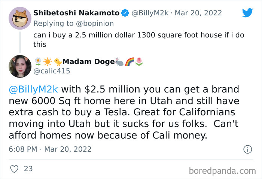The image size is (262, 179).
Task: Click the boredpanda.com watermark
Action: tap(222, 171)
